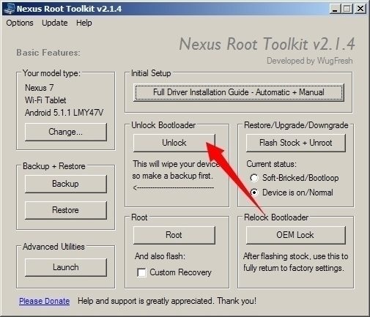Click the Restore button
Image resolution: width=370 pixels, height=317 pixels.
(66, 210)
